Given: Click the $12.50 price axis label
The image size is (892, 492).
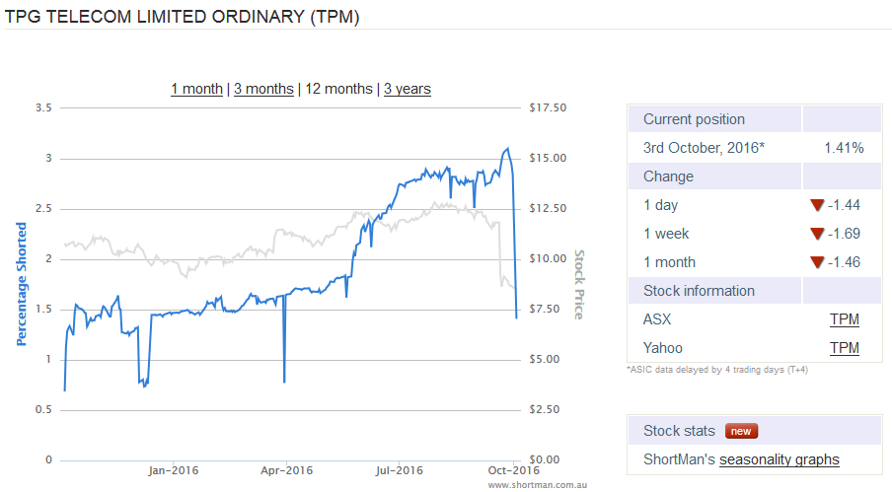Looking at the screenshot, I should click(548, 208).
